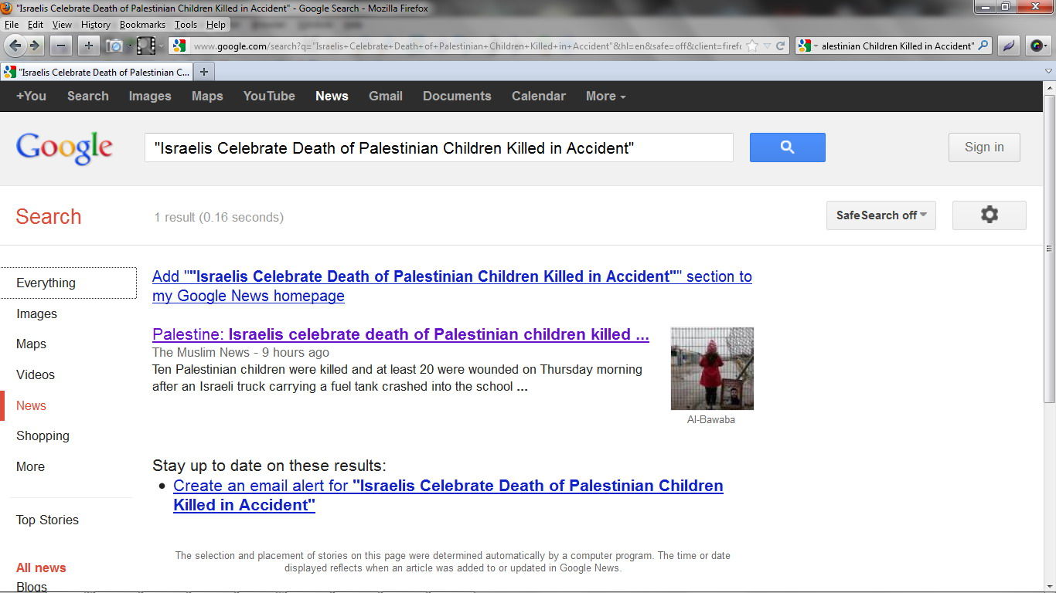Open the gear settings options

[x=990, y=215]
